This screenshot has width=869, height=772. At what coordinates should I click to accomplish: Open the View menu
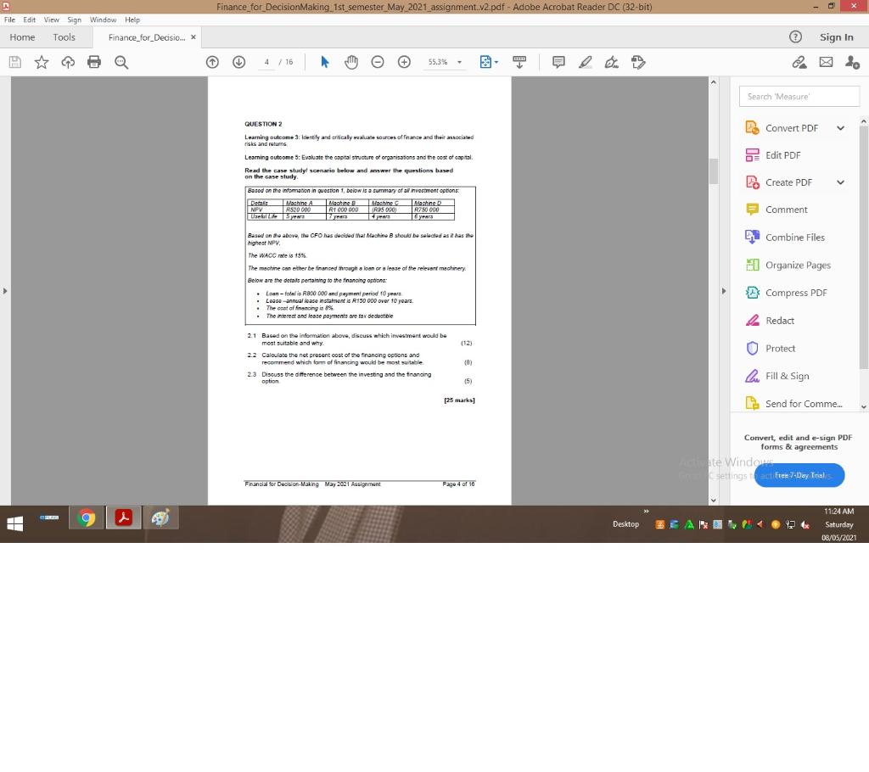[x=51, y=19]
